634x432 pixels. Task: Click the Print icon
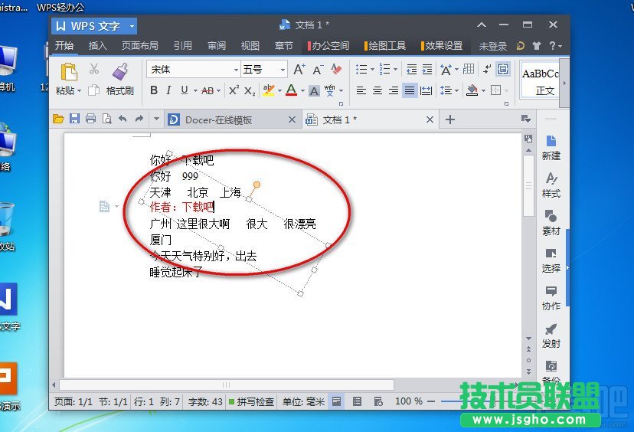click(90, 119)
